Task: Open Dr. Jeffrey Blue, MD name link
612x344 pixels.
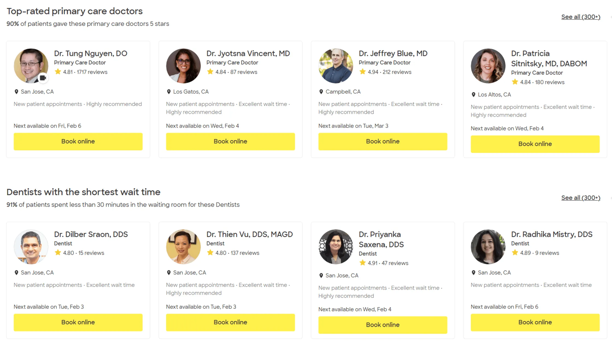Action: pos(393,54)
